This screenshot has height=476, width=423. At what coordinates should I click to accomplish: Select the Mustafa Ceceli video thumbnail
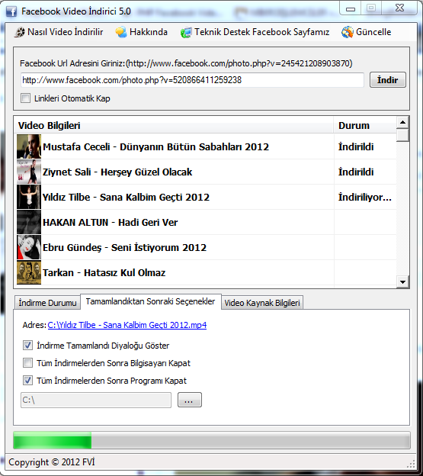click(29, 146)
